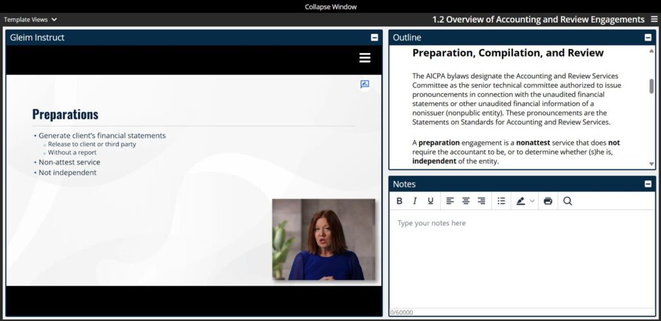Minimize the Notes panel
This screenshot has height=321, width=661.
pos(648,184)
